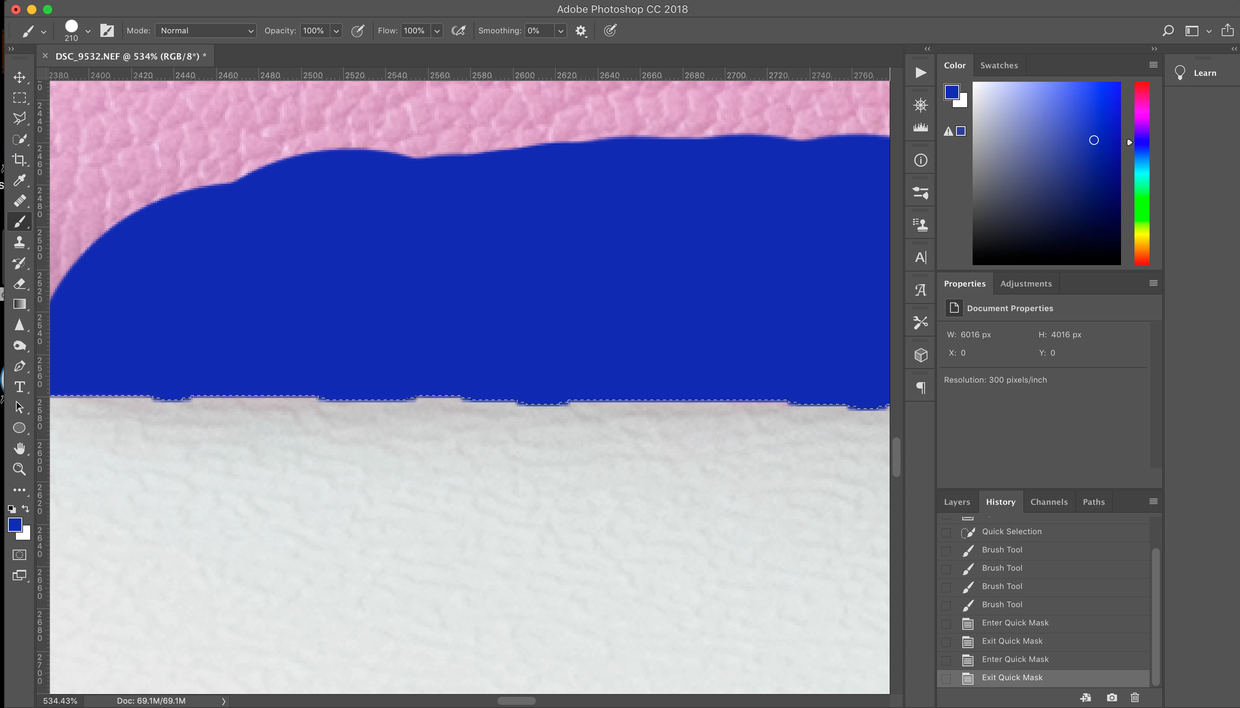Open the Swatches tab
The width and height of the screenshot is (1240, 708).
point(999,65)
